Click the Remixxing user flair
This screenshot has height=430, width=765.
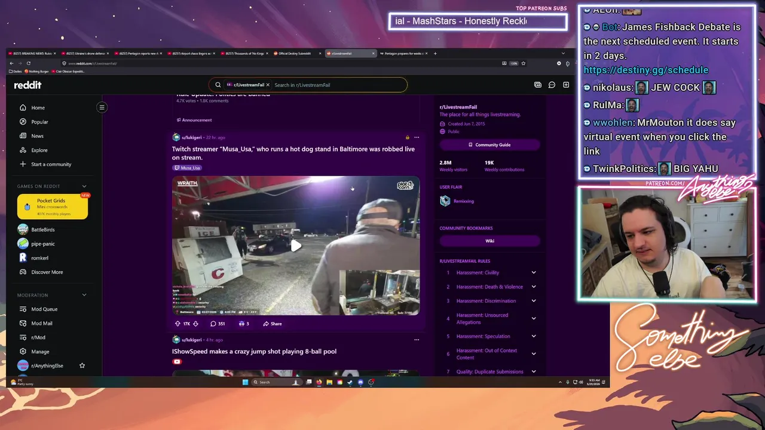coord(463,201)
